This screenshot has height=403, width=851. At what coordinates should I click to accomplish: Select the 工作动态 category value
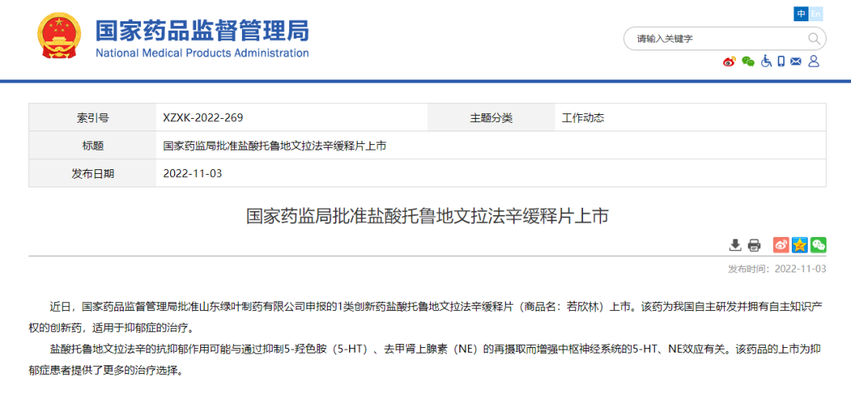(x=583, y=118)
